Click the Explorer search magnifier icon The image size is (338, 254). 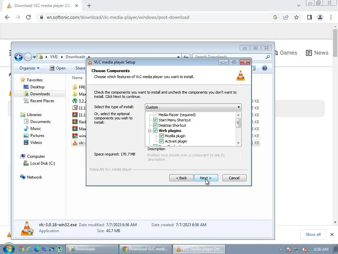pyautogui.click(x=268, y=57)
